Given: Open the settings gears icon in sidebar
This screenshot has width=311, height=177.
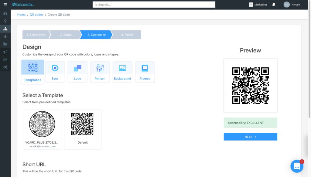Looking at the screenshot, I should 5,67.
